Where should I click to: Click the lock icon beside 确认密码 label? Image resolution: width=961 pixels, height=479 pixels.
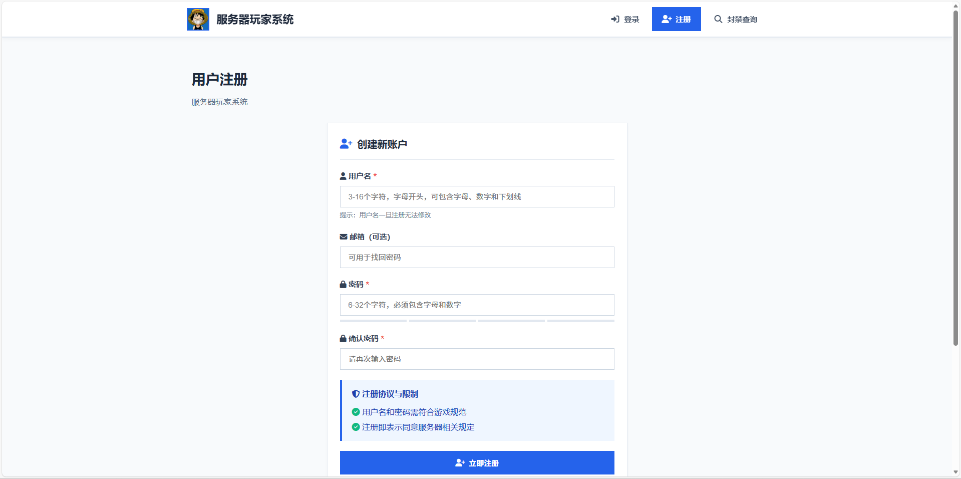[x=343, y=338]
